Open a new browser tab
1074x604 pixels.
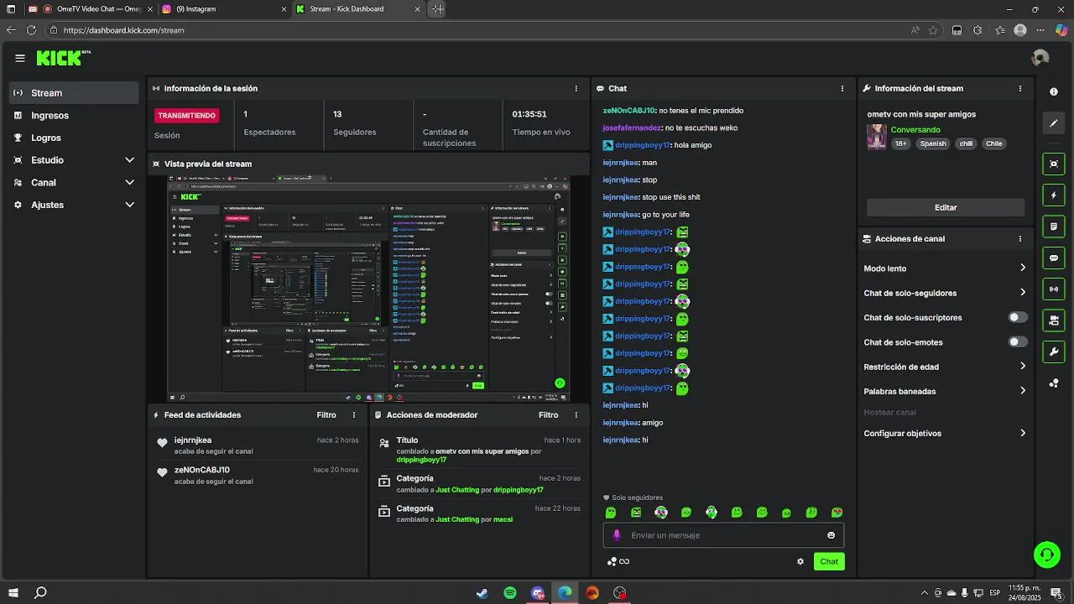click(x=438, y=9)
